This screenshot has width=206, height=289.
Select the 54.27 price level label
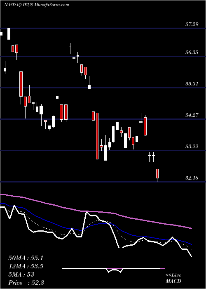click(x=192, y=115)
